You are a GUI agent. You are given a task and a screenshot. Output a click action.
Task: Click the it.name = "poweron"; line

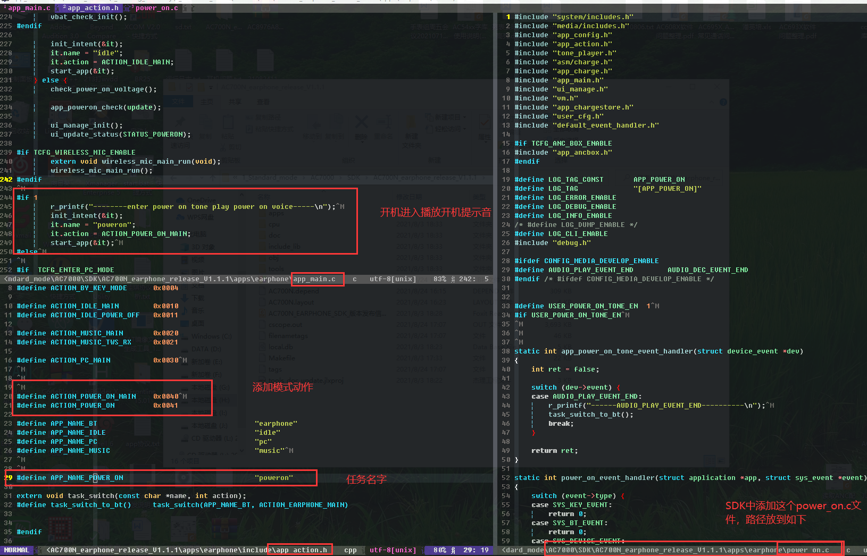[x=93, y=225]
